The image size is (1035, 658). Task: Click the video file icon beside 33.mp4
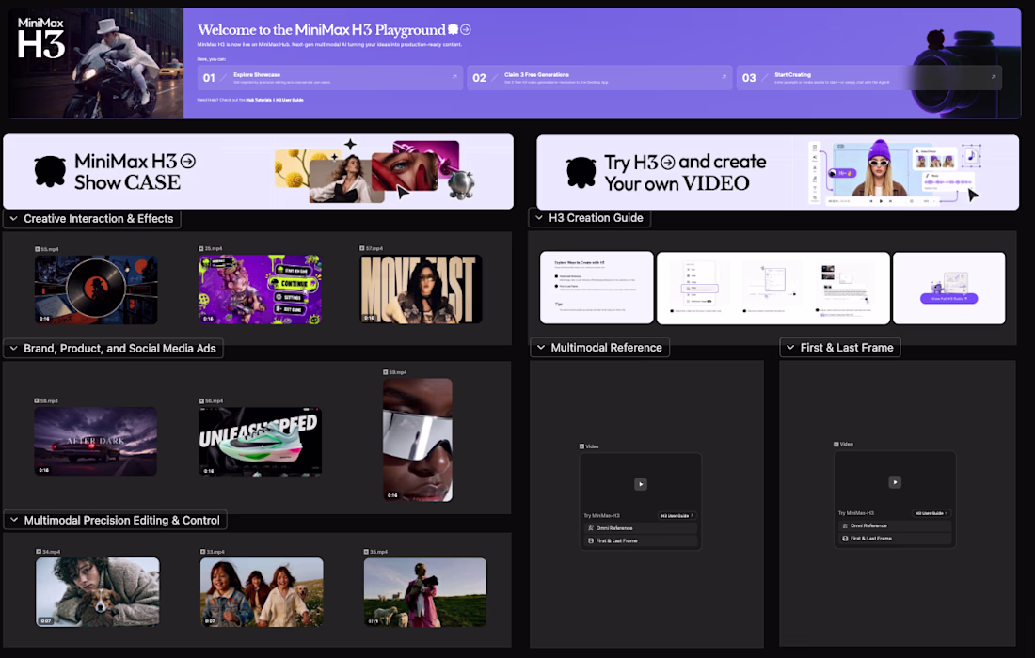tap(203, 551)
